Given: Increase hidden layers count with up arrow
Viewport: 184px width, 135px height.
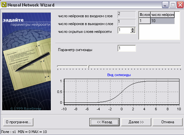Looking at the screenshot, I should tap(132, 29).
